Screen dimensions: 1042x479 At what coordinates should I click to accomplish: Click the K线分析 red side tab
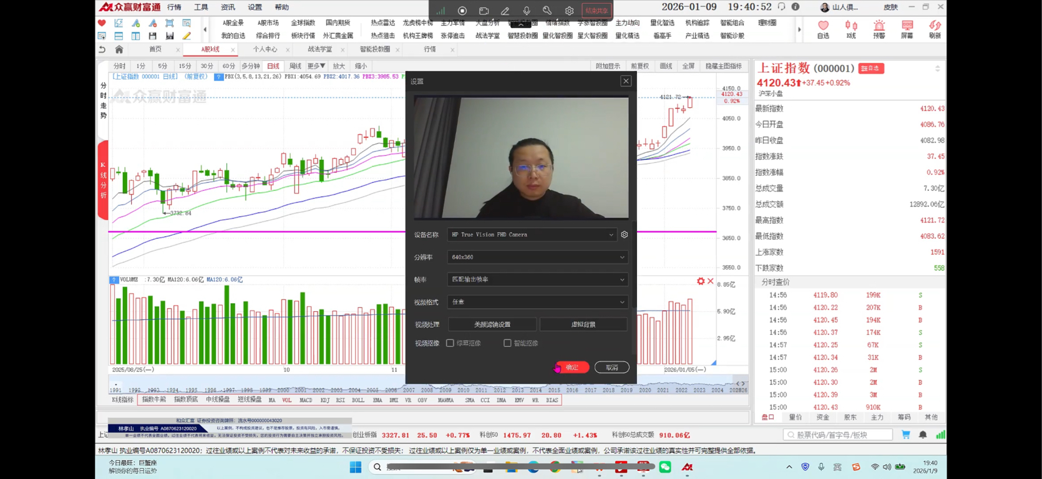(103, 180)
